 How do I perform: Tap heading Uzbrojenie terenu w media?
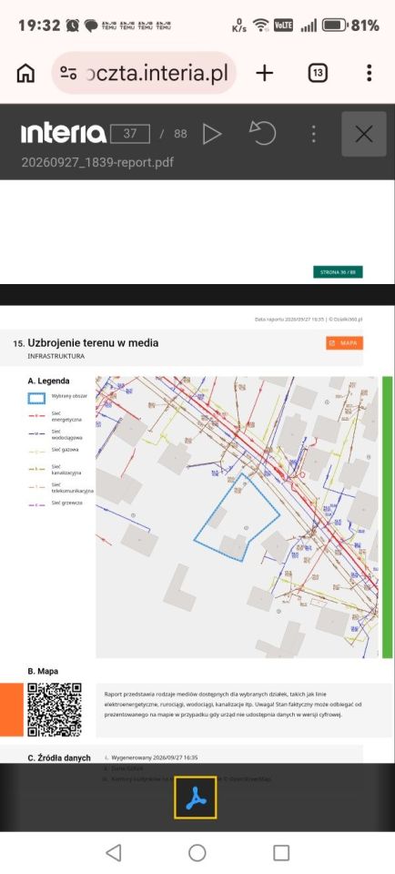[93, 343]
